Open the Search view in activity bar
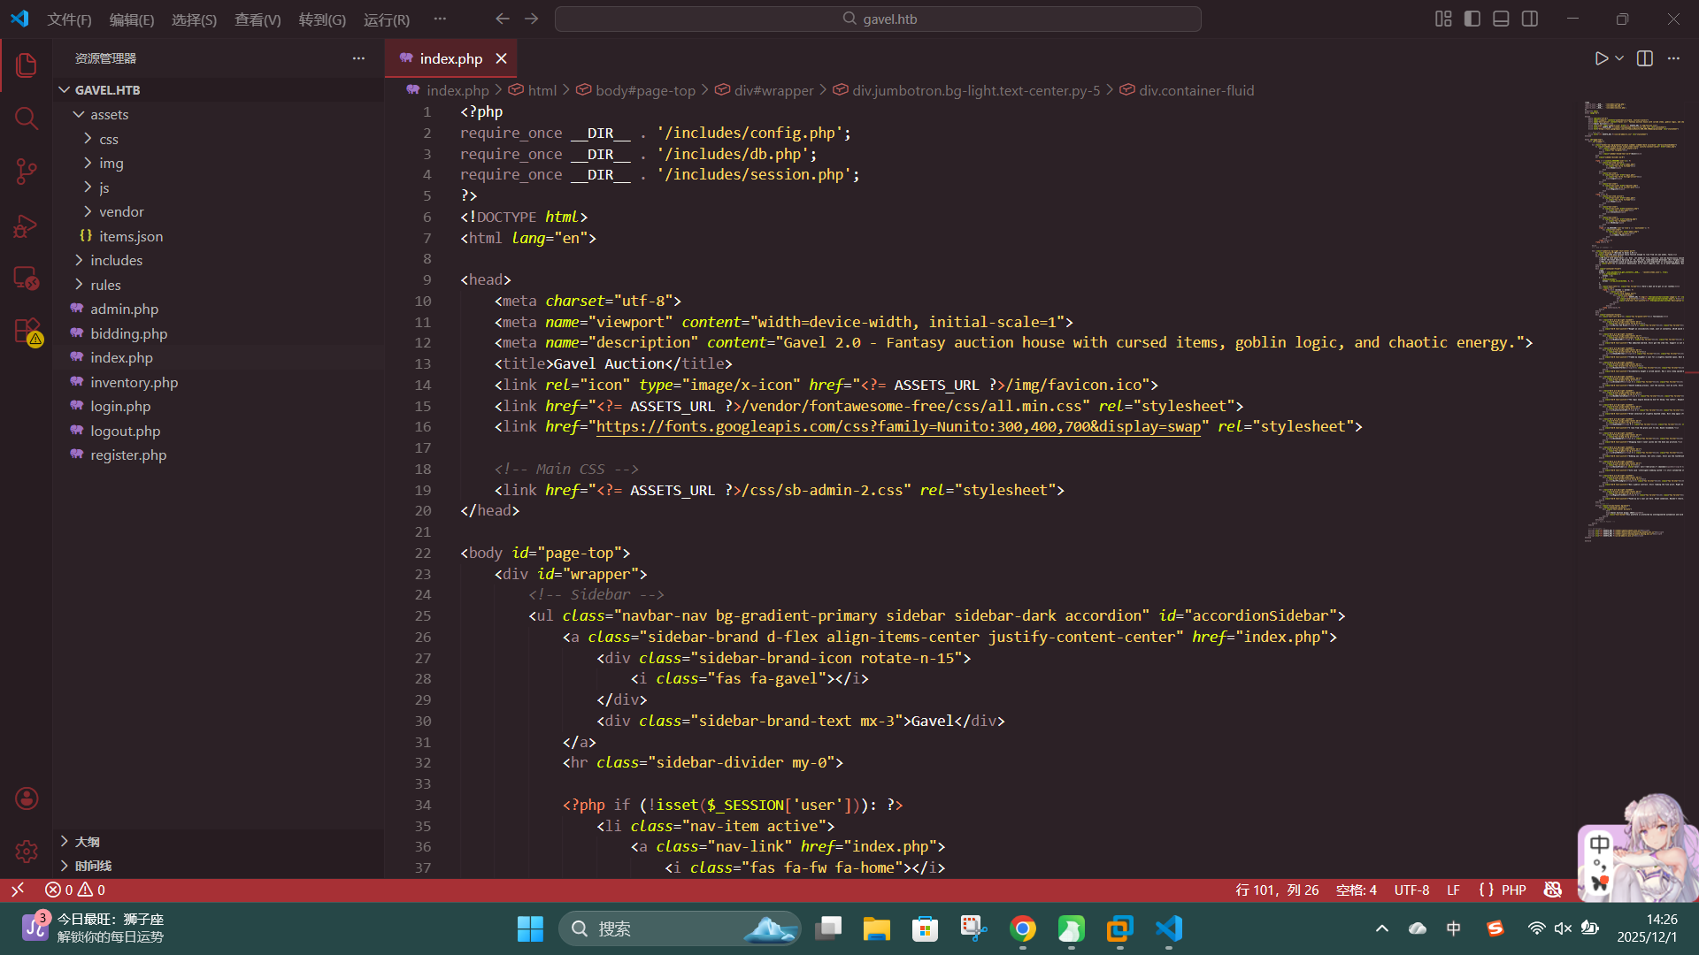The width and height of the screenshot is (1699, 955). click(27, 118)
